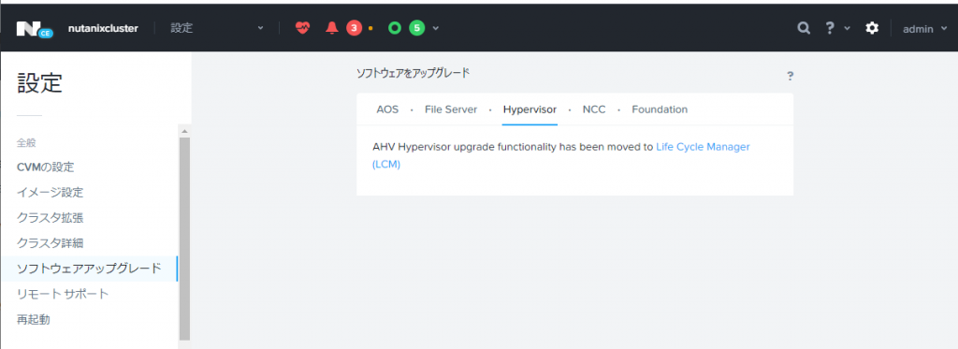Select the NCC tab

pos(594,109)
